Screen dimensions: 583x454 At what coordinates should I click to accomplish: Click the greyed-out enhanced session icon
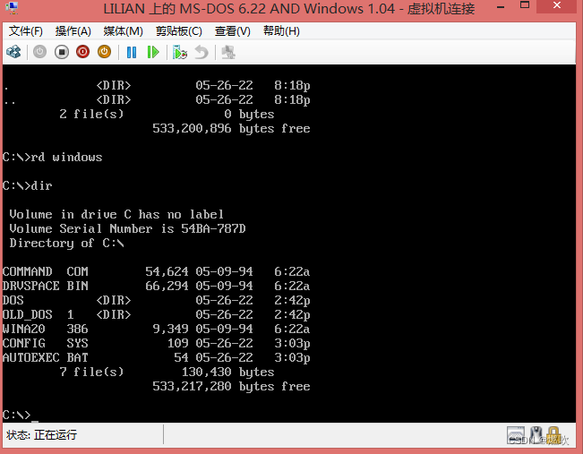click(x=228, y=53)
